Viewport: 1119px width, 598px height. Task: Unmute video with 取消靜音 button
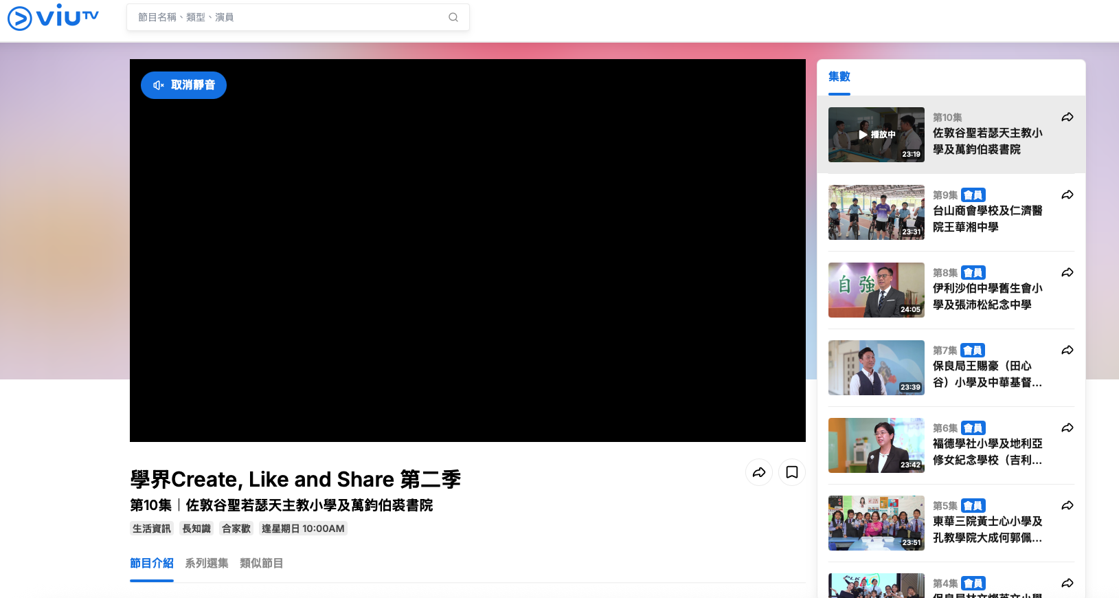183,85
